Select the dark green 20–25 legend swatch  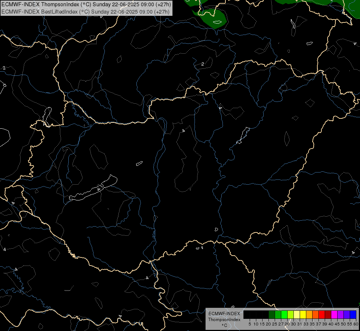[272, 314]
